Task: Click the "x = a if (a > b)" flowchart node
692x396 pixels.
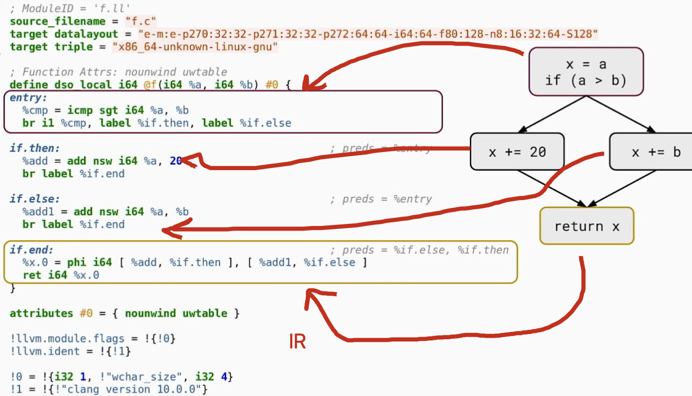Action: click(x=586, y=72)
